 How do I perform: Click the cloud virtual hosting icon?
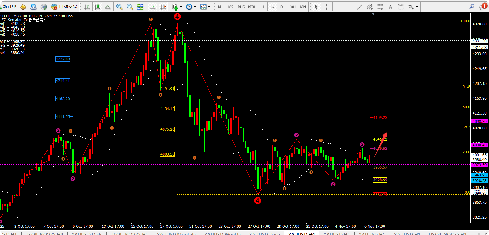pos(33,7)
